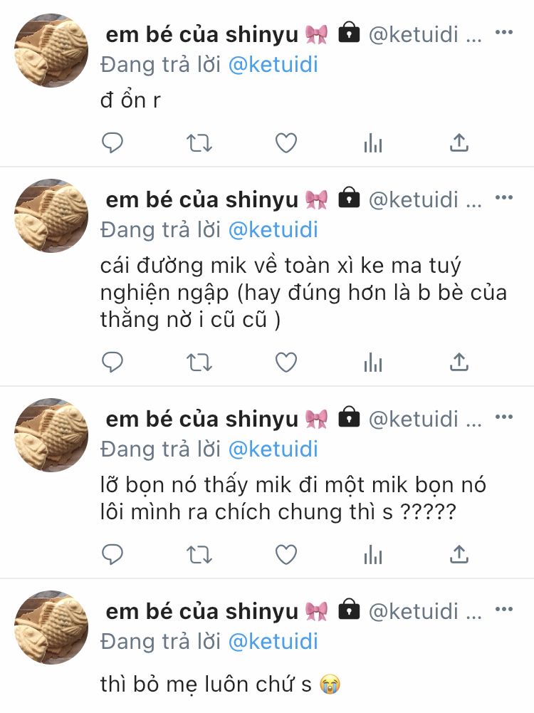Share the "đ ổn r" tweet
Screen dimensions: 534x713
pos(459,142)
